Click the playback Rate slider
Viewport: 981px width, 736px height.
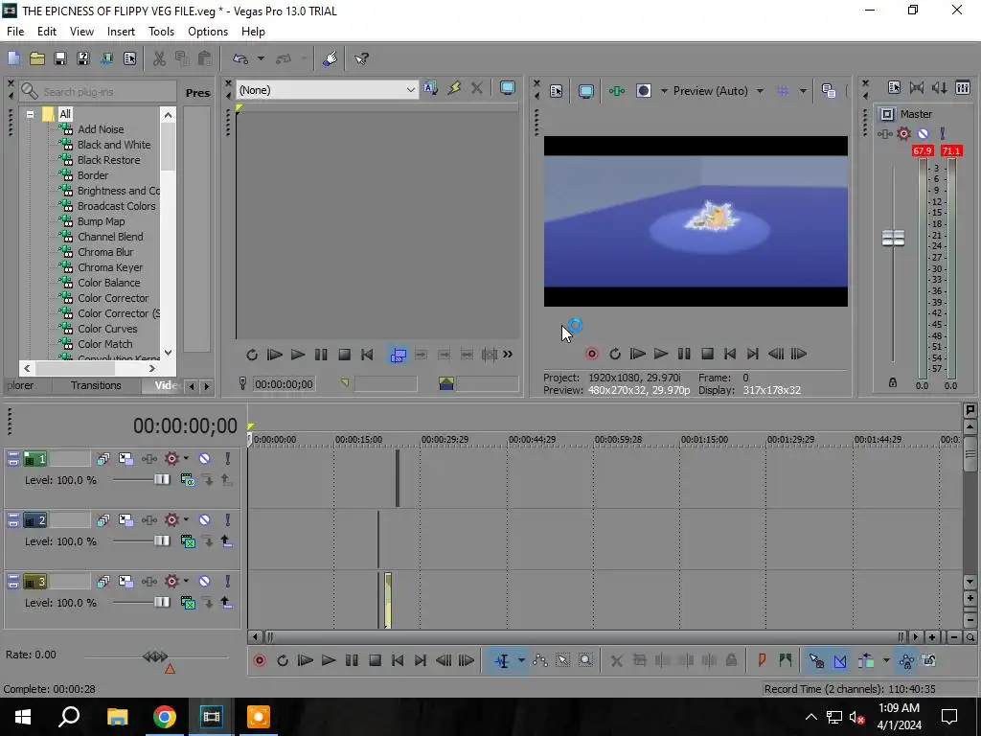156,656
